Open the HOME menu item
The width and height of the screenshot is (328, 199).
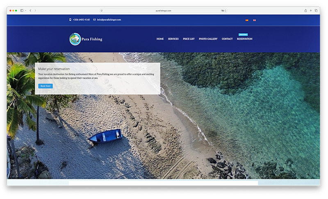pyautogui.click(x=160, y=39)
